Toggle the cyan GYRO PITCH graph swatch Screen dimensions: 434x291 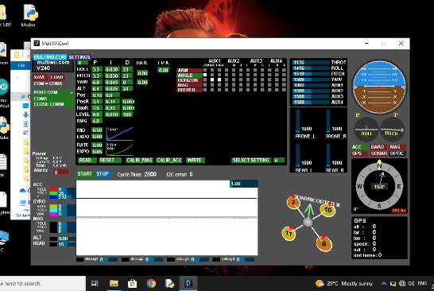(53, 211)
